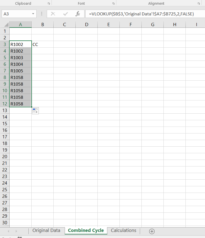205x238 pixels.
Task: Select row 25 header
Action: tap(5, 190)
